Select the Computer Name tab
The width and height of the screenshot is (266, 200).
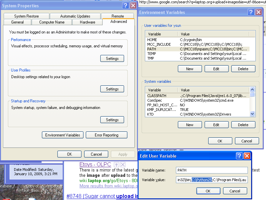[51, 22]
